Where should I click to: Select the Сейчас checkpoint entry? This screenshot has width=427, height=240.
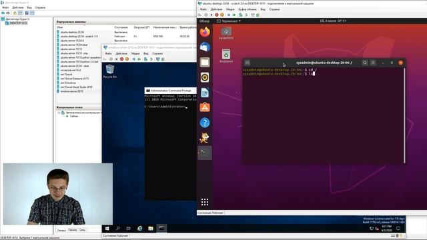(74, 116)
